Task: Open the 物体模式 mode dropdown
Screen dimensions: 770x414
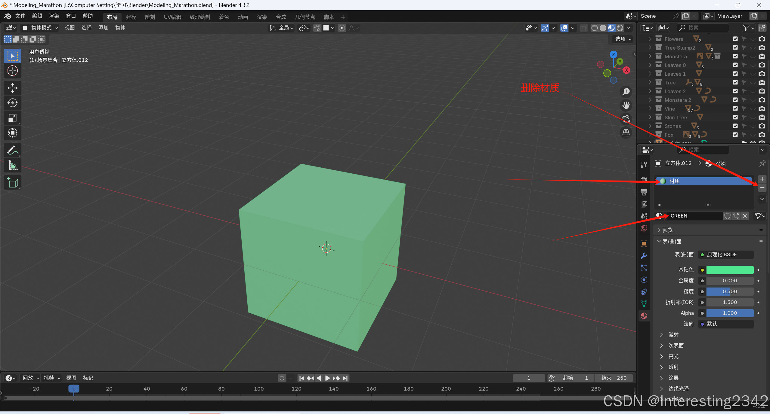Action: (40, 28)
